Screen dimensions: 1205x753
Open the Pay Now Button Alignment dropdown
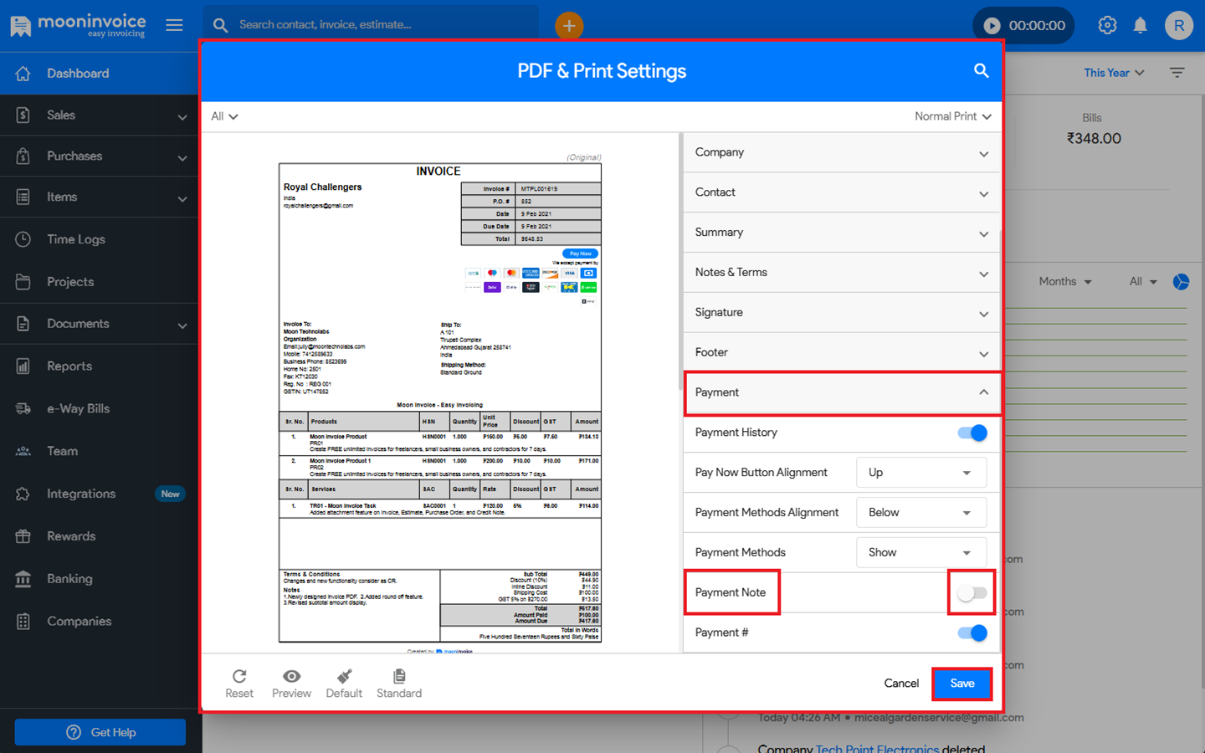(x=920, y=473)
